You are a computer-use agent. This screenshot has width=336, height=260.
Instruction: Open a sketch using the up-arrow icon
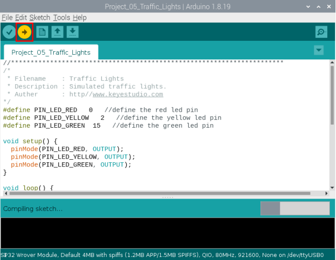click(57, 32)
